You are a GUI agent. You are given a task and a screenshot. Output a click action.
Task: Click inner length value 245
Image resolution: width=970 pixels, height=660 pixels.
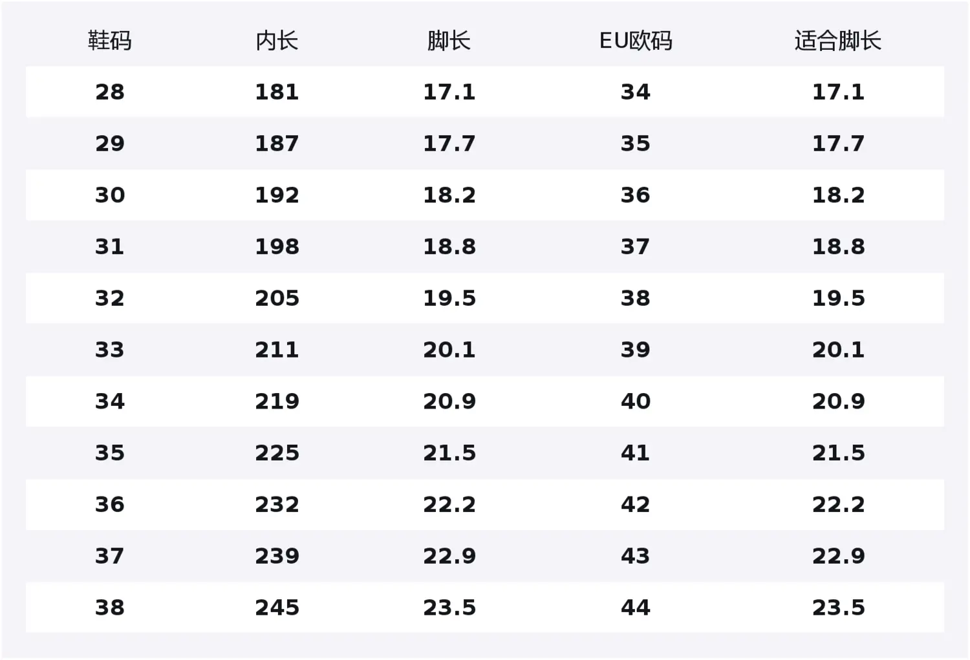[277, 608]
